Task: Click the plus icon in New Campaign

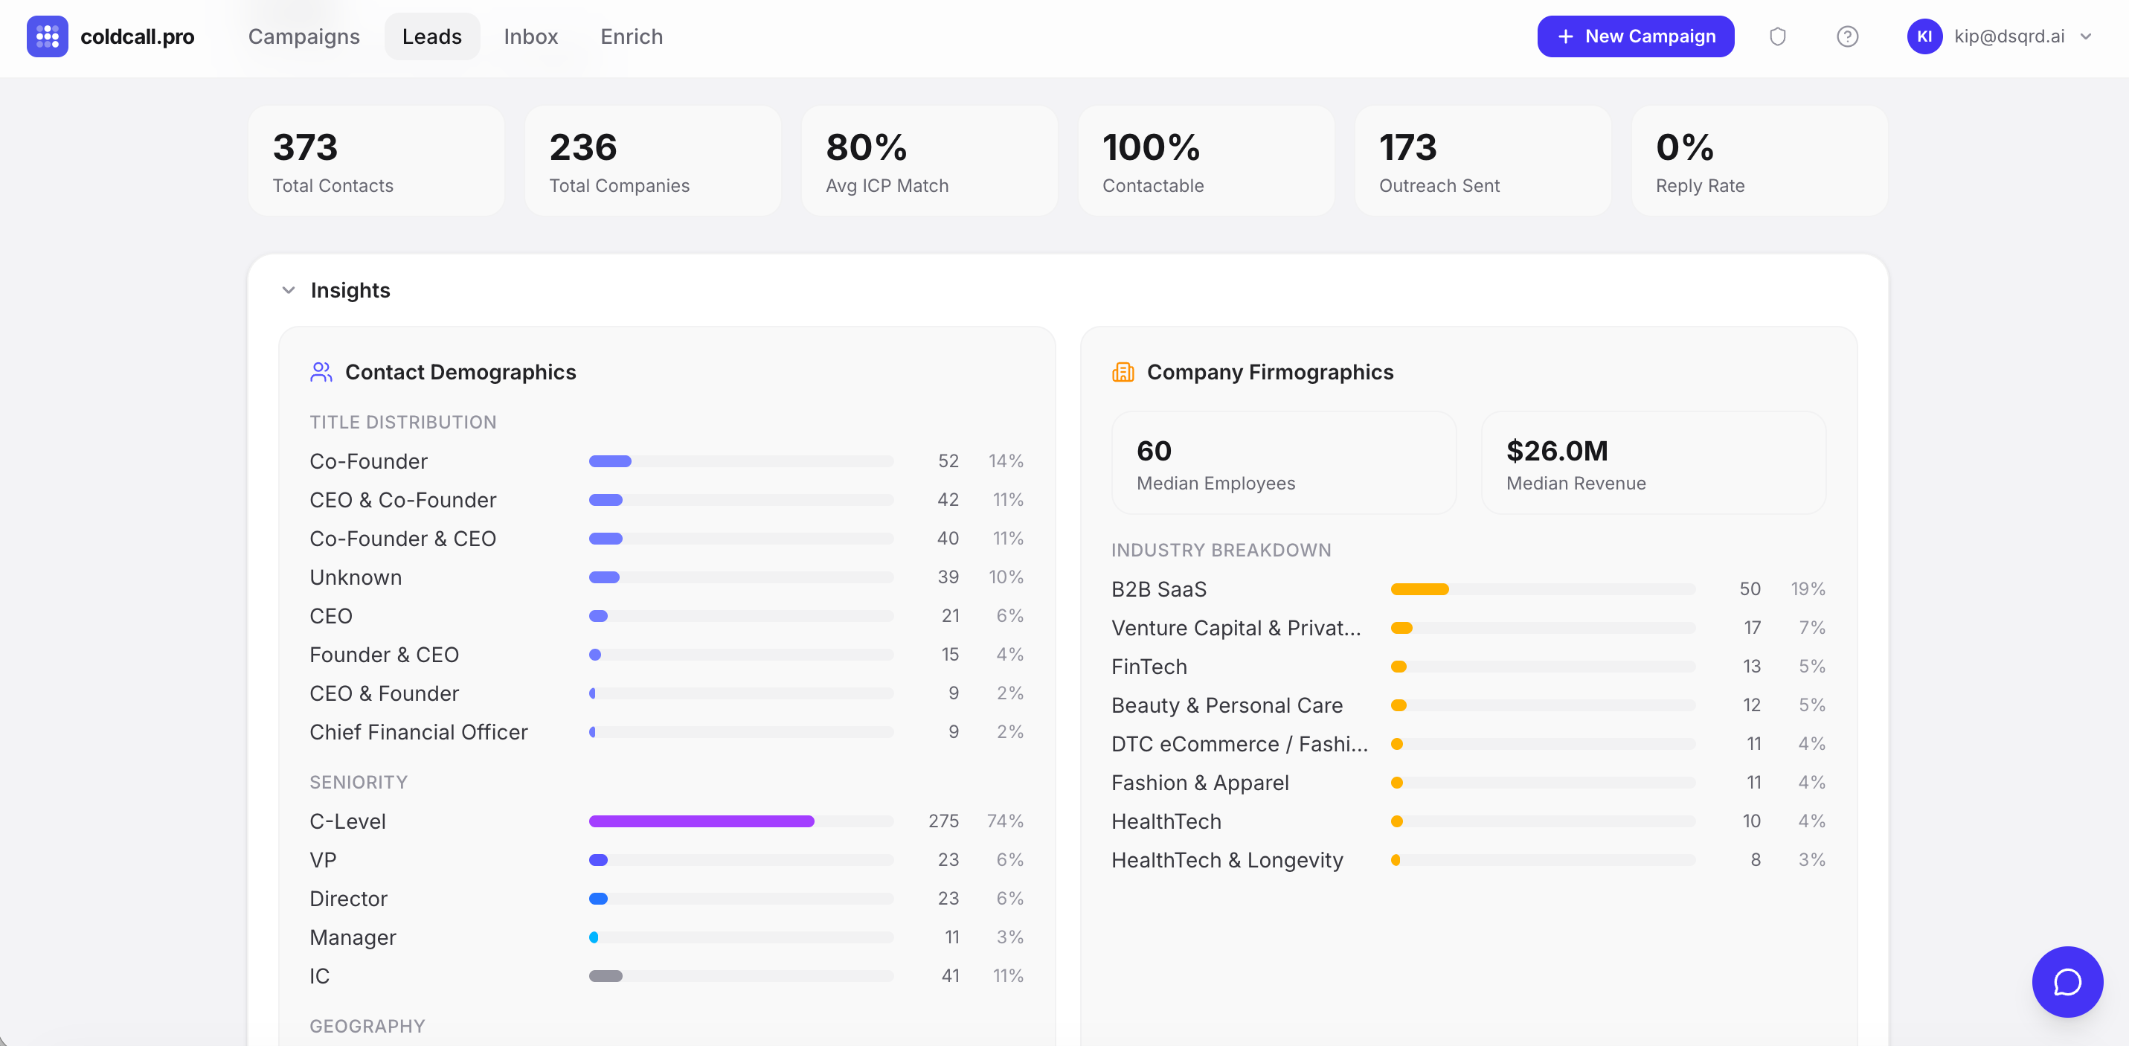Action: 1565,36
